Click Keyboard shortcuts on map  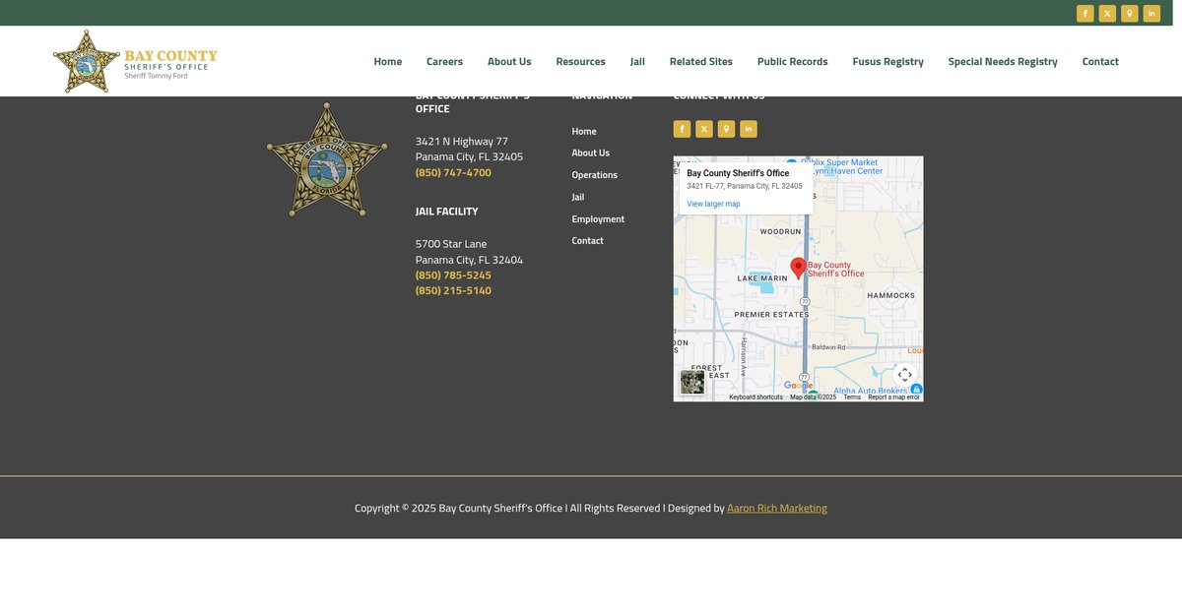(x=755, y=397)
